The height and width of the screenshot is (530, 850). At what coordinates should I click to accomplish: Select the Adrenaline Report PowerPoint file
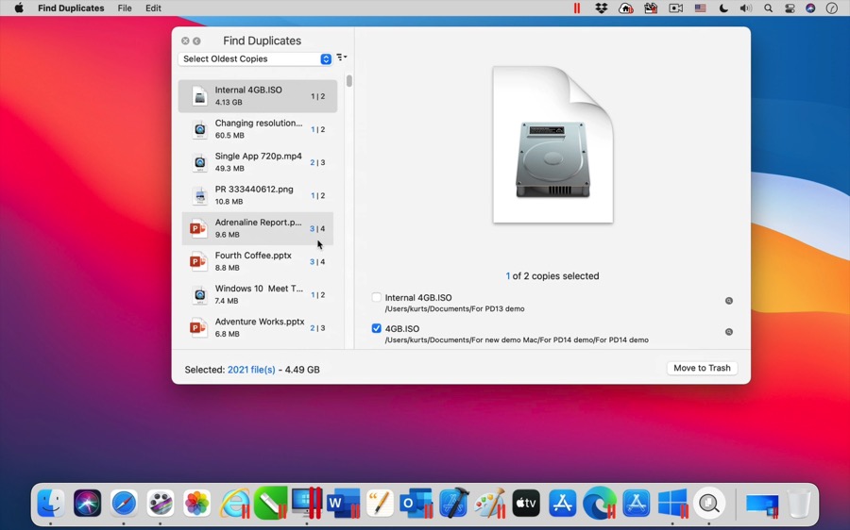[x=257, y=228]
